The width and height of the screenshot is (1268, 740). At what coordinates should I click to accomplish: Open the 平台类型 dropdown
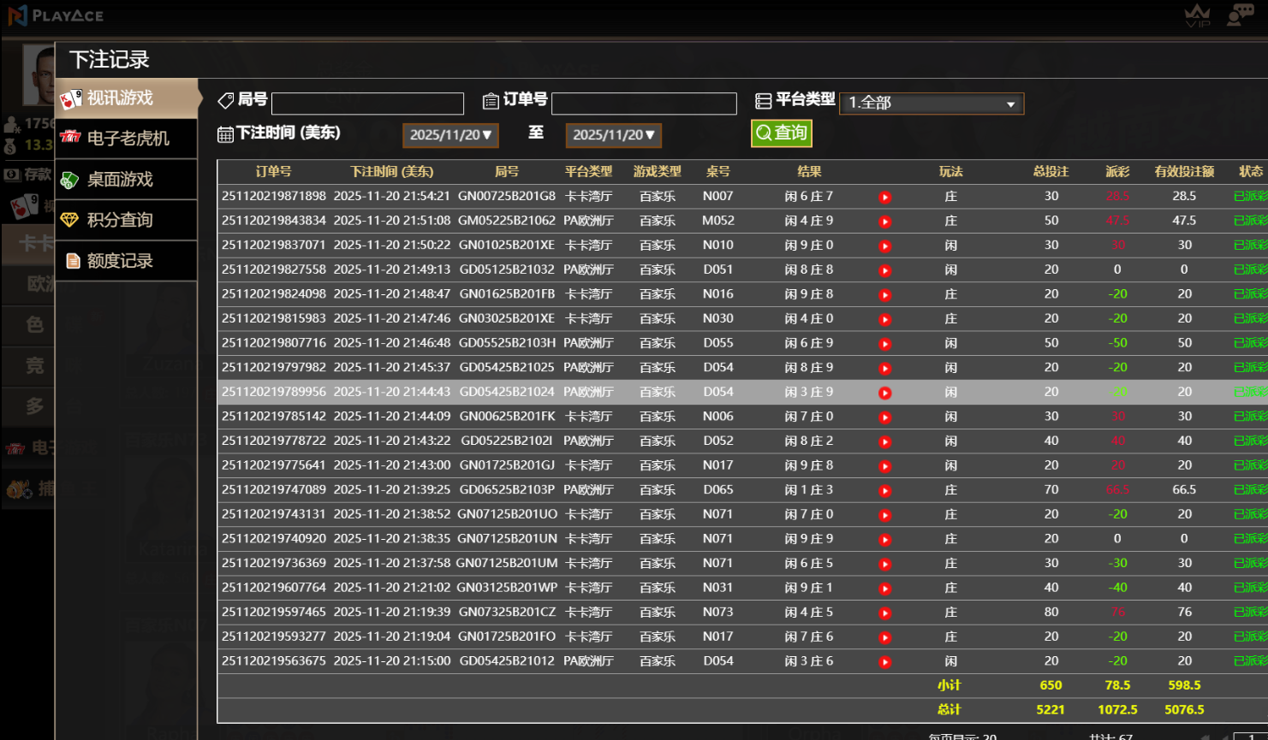(x=932, y=104)
